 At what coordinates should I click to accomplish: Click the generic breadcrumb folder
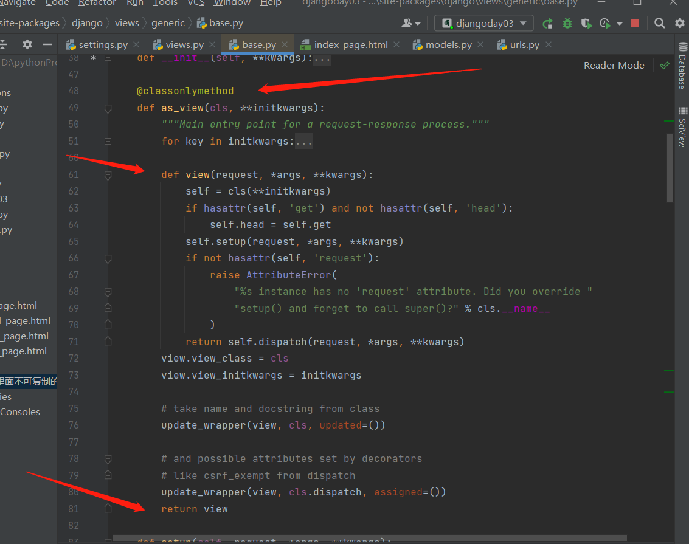tap(168, 23)
